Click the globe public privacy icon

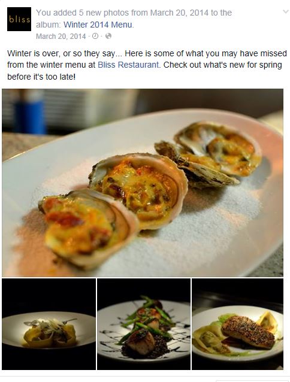[108, 36]
